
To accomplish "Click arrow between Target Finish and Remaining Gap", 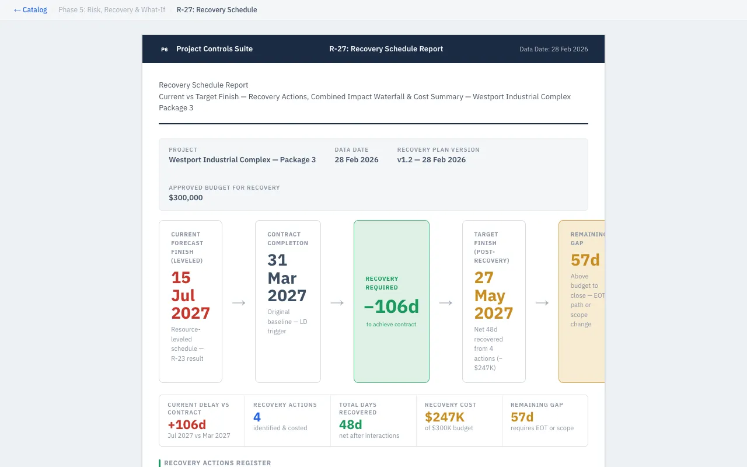I will (542, 302).
